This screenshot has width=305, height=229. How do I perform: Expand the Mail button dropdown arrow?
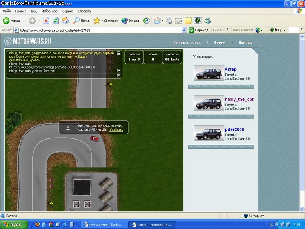point(162,21)
